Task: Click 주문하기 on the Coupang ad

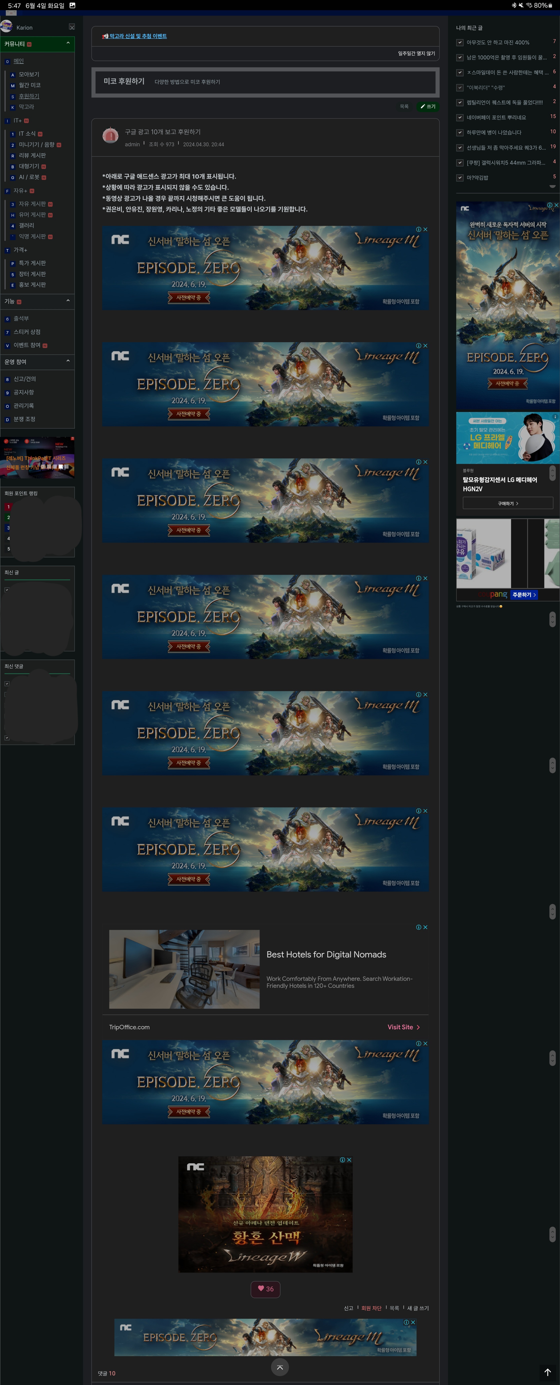Action: pos(523,595)
